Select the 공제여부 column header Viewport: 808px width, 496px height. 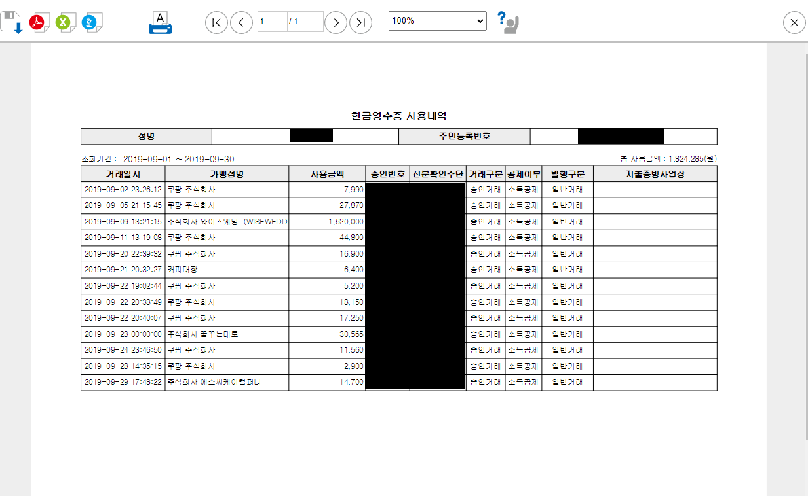(524, 174)
